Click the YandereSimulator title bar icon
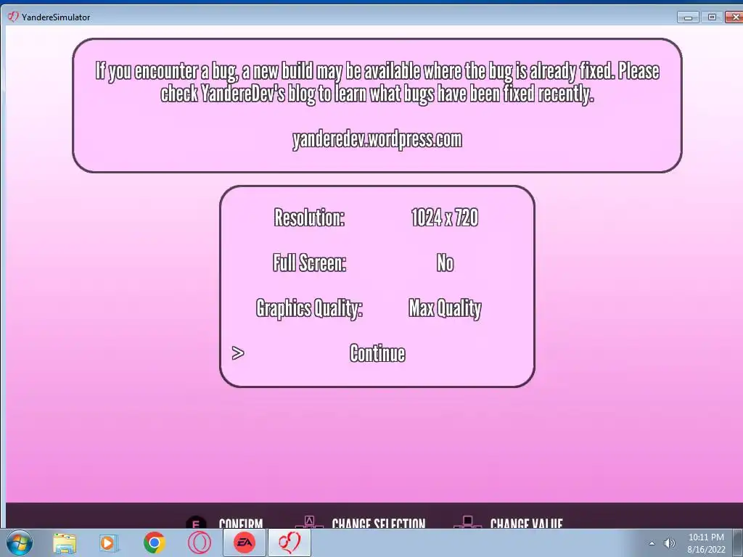743x557 pixels. click(13, 17)
